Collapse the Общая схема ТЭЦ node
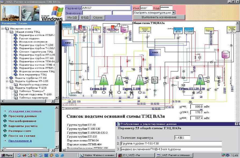This screenshot has width=240, height=158. click(x=7, y=32)
